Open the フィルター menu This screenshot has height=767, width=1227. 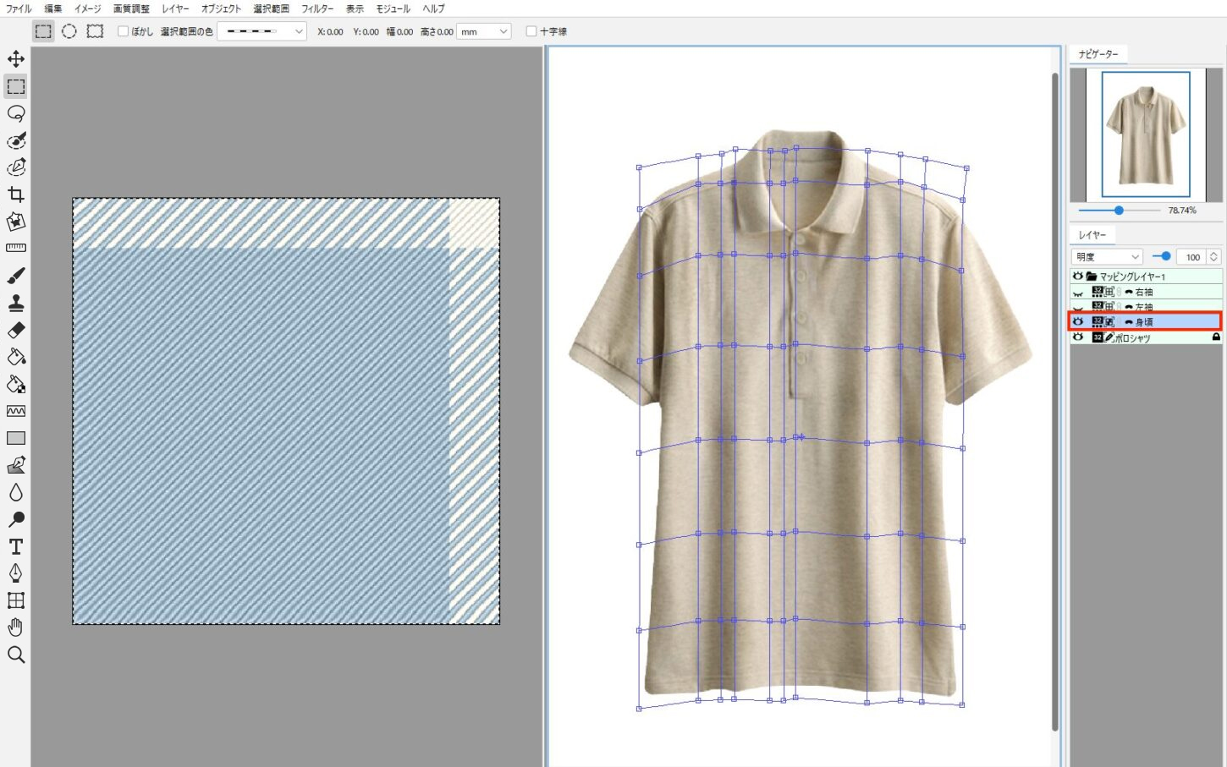click(317, 8)
